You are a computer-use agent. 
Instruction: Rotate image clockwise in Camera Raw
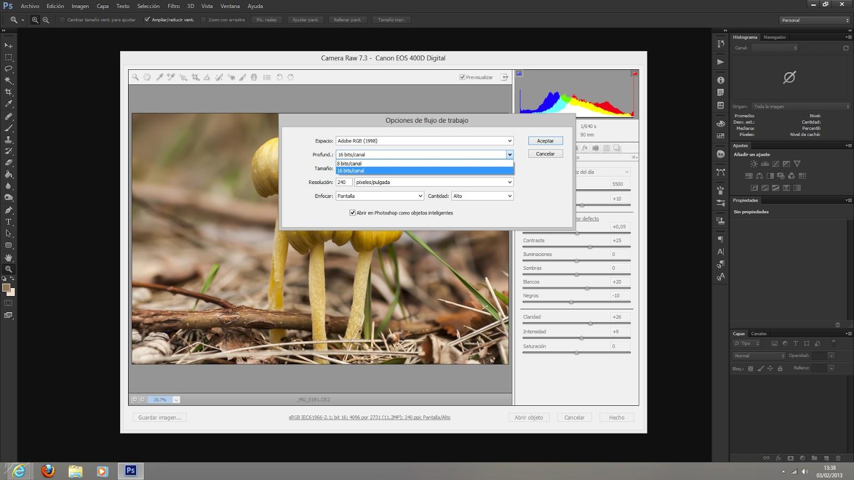coord(291,77)
